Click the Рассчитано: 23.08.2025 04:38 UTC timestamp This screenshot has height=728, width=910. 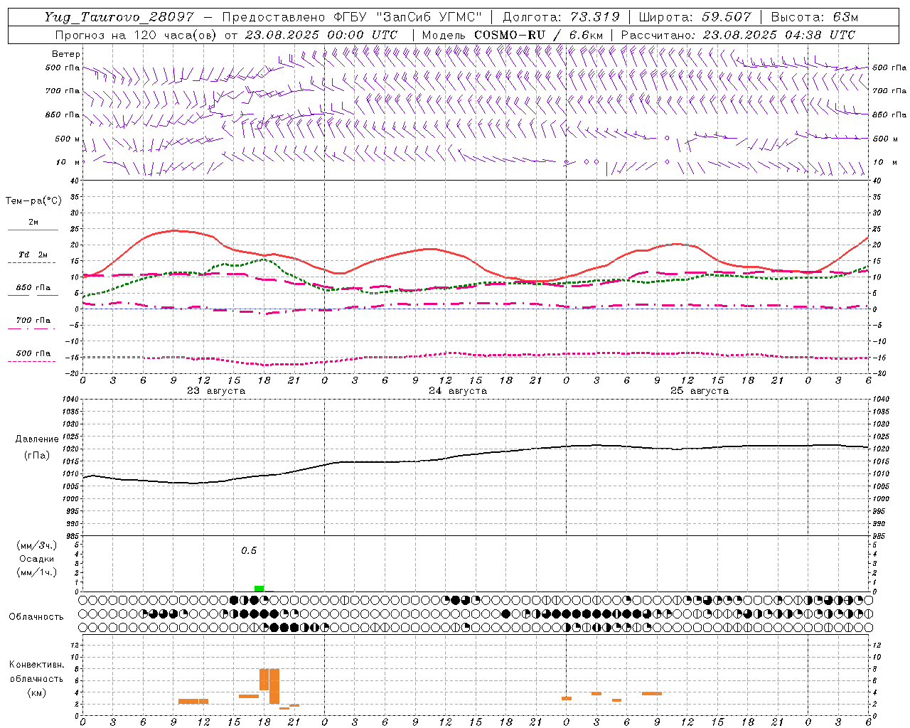tap(738, 35)
